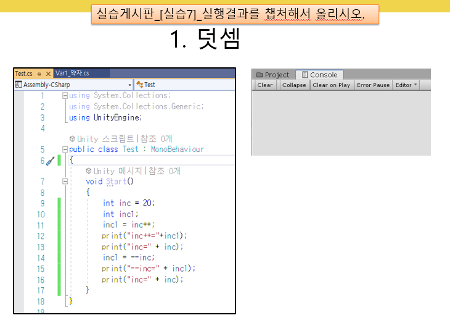
Task: Click the 'inc1 = inc++;' statement
Action: (129, 225)
